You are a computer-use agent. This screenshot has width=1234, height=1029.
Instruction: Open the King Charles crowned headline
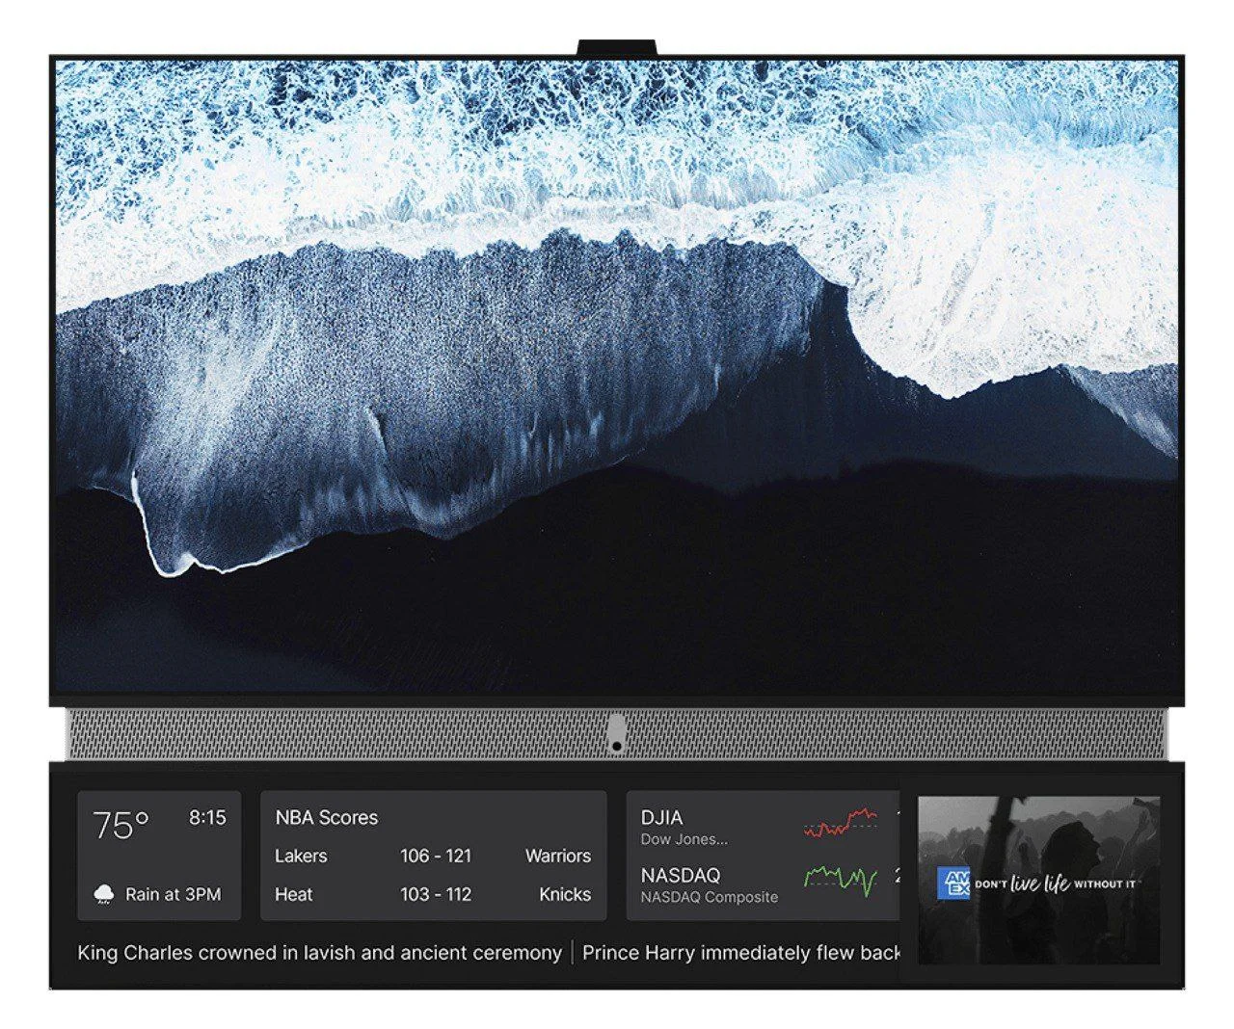pos(319,953)
